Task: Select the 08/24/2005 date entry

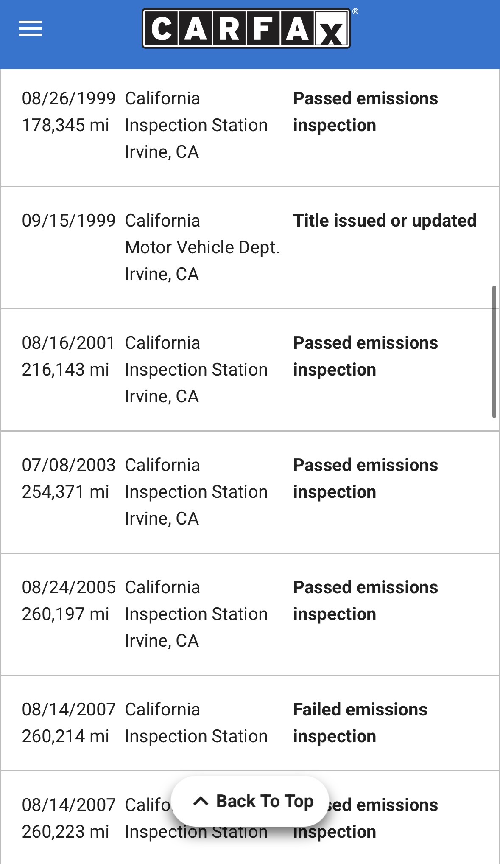Action: tap(69, 587)
